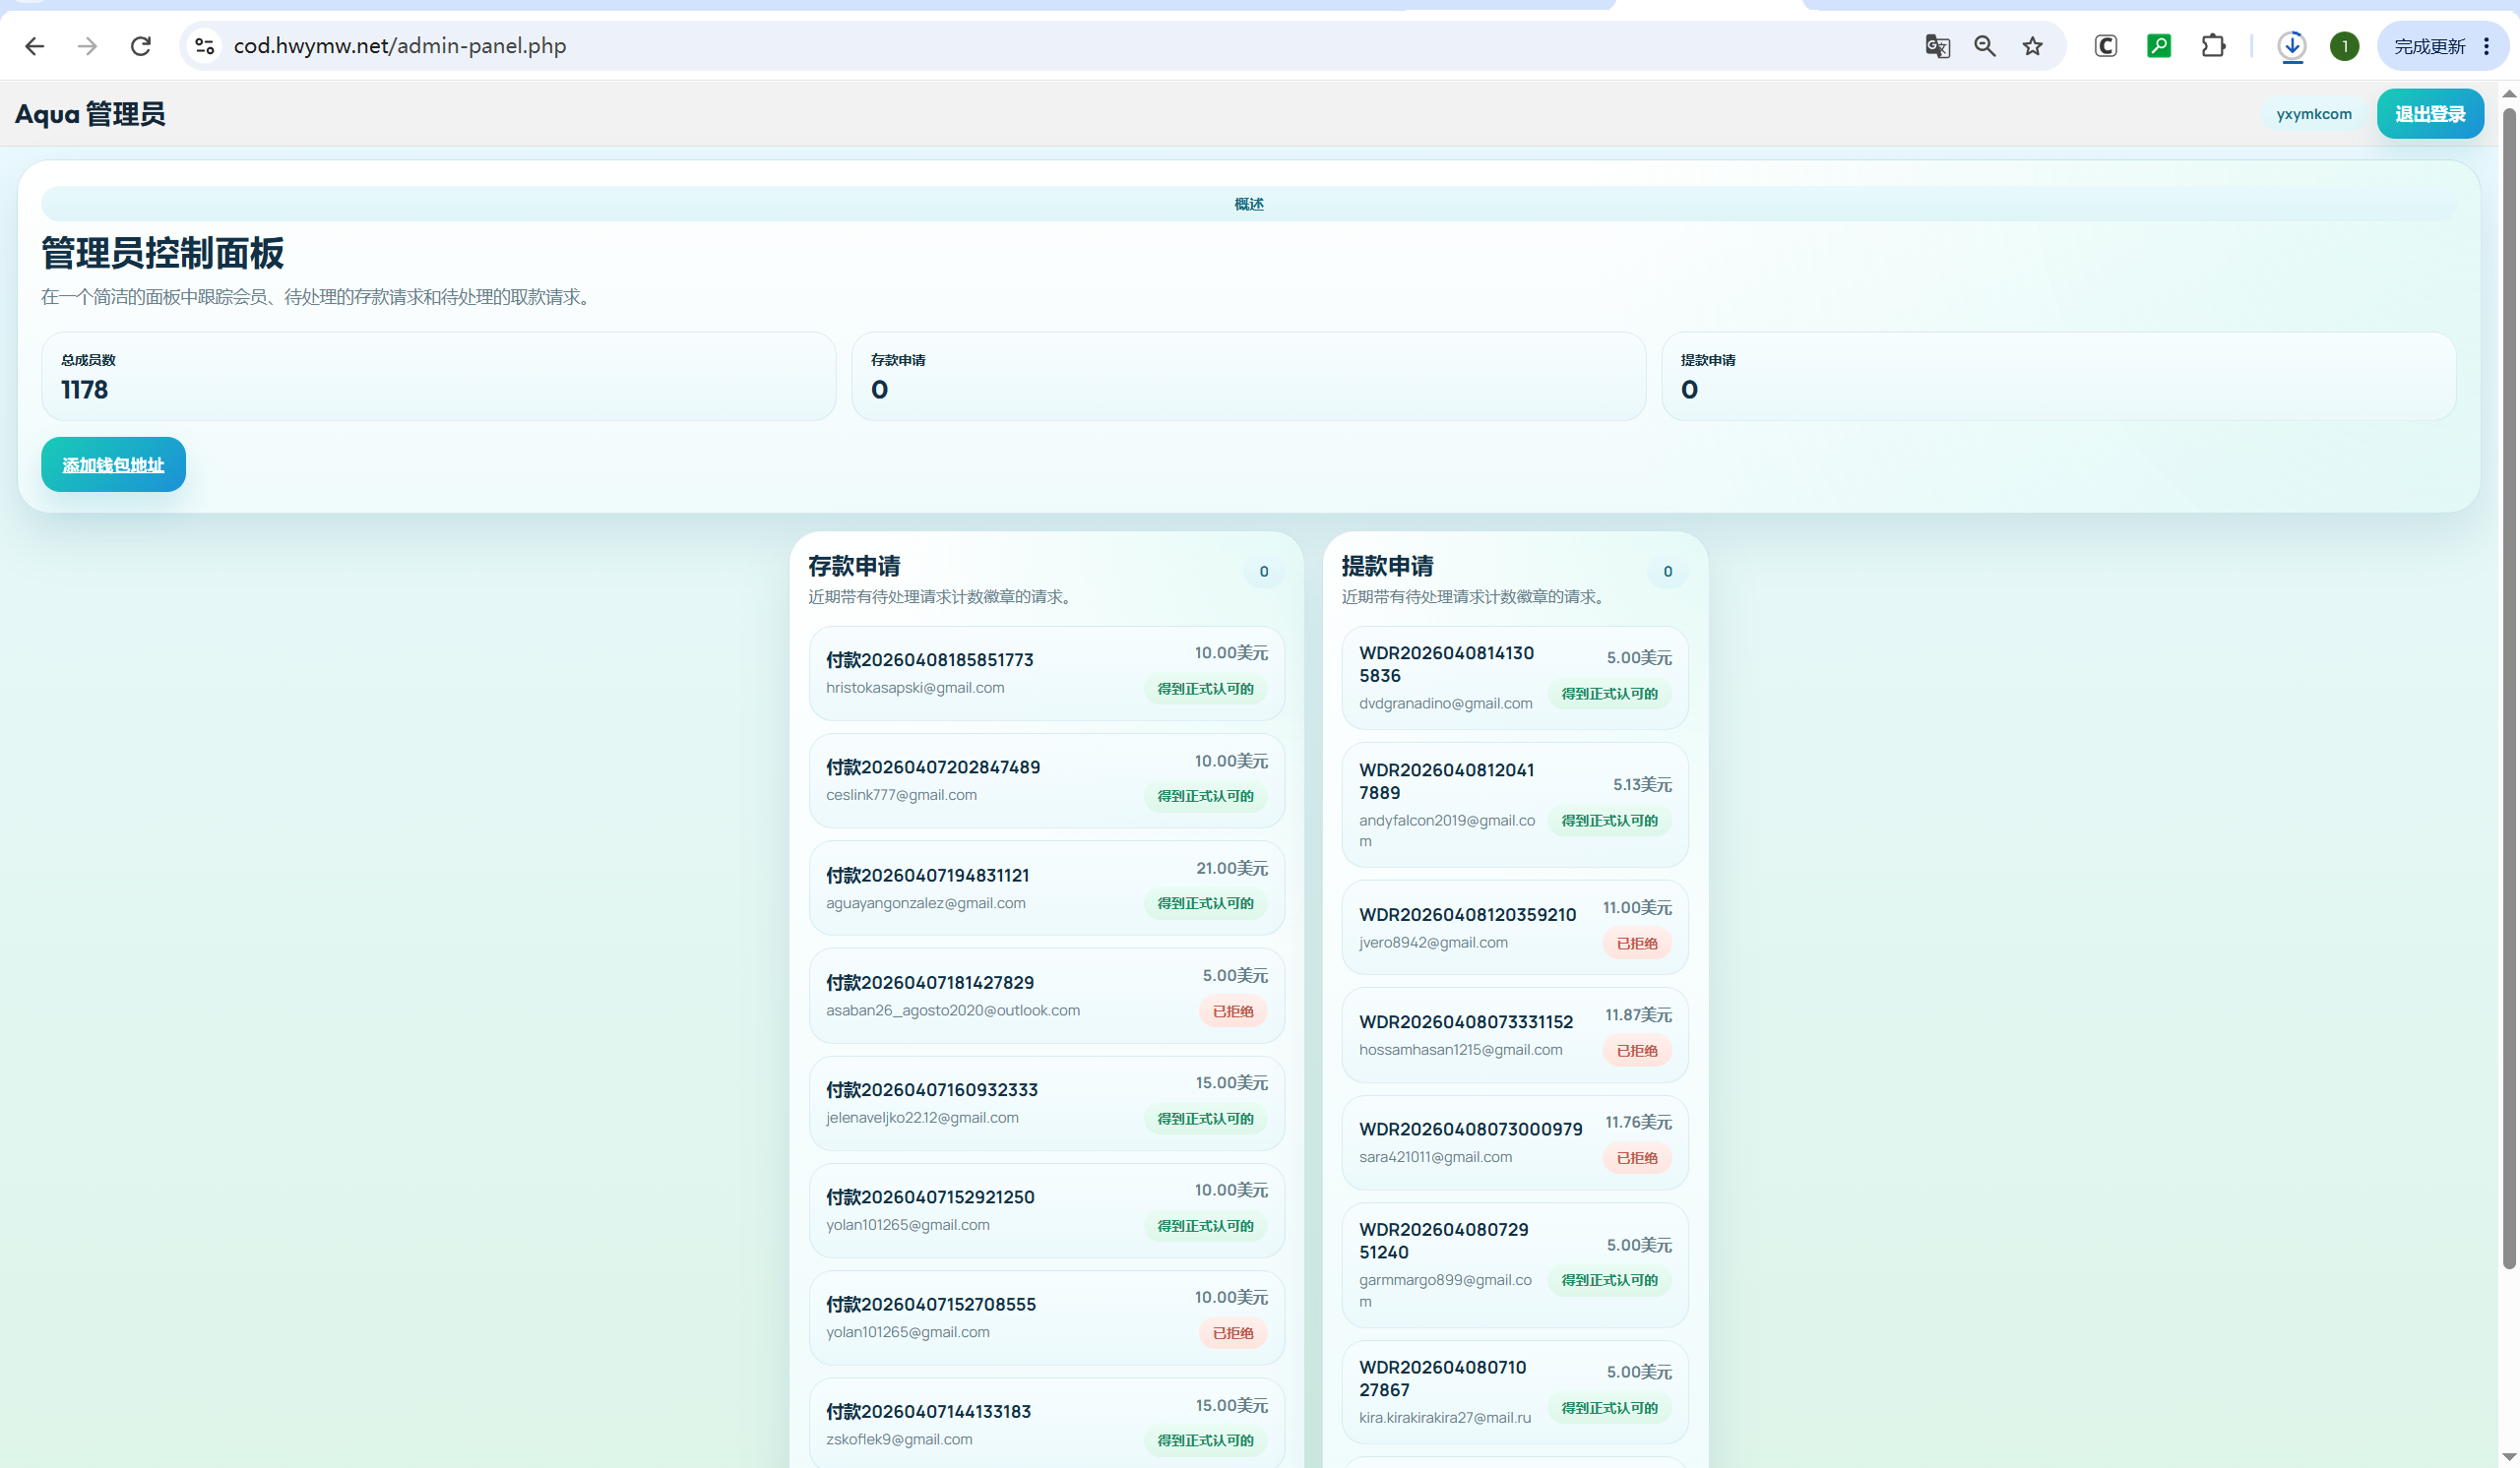Click the 提款申请 list count badge
Image resolution: width=2520 pixels, height=1468 pixels.
point(1667,572)
